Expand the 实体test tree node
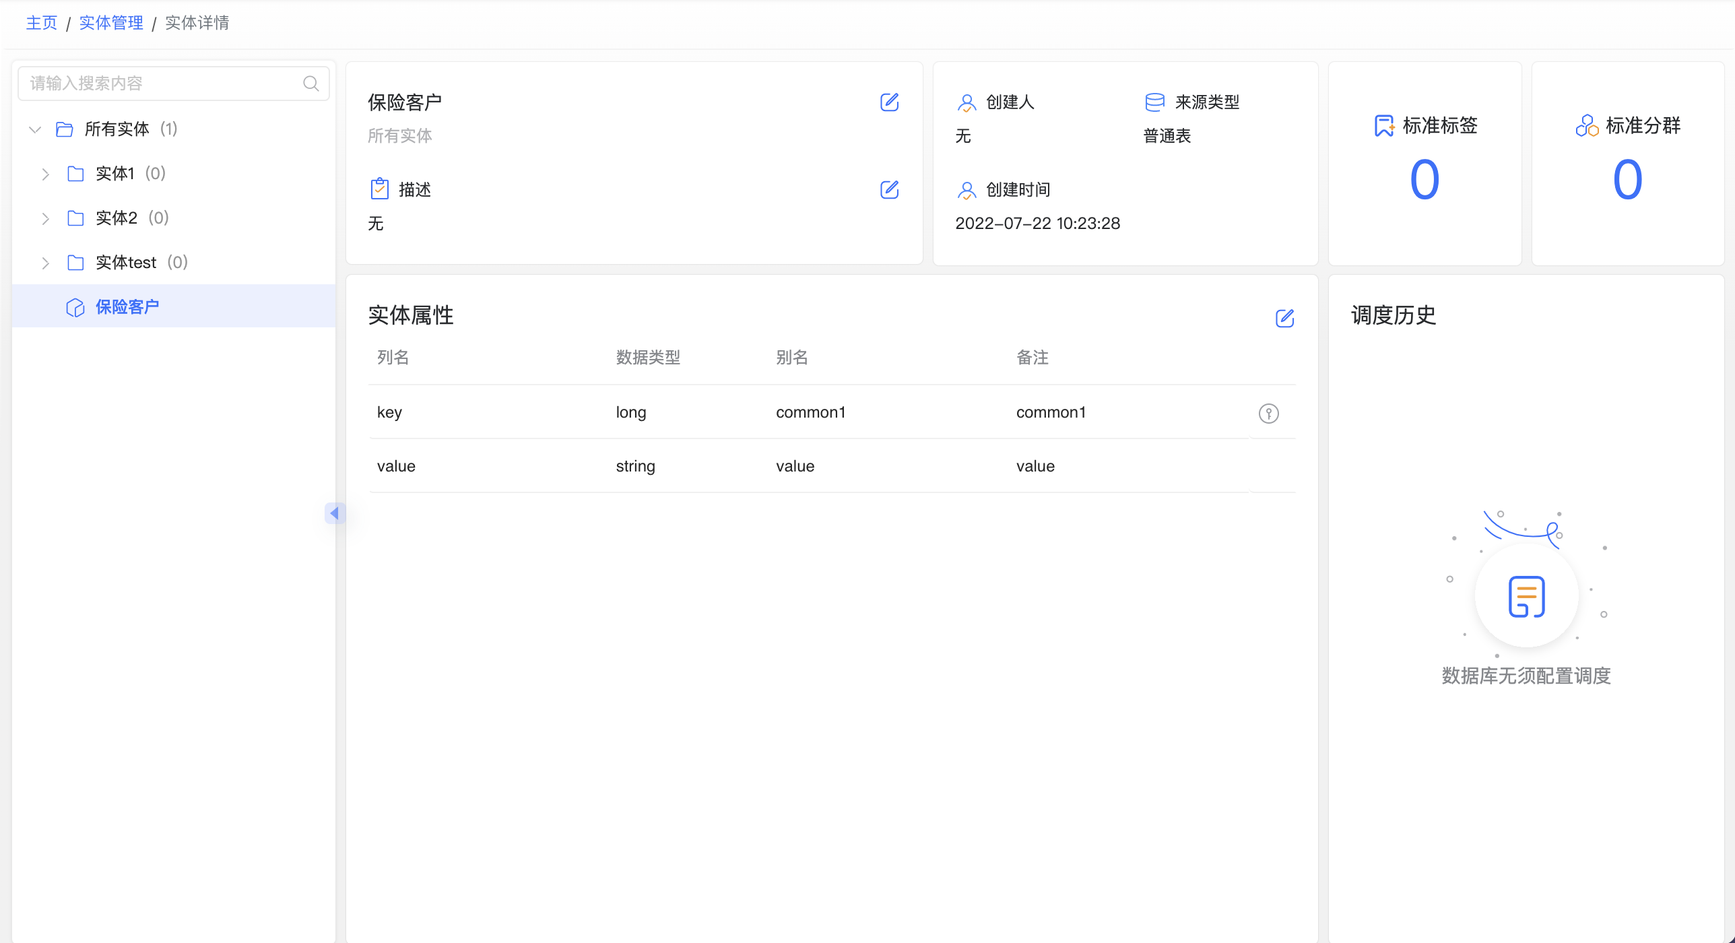Viewport: 1735px width, 943px height. 45,263
